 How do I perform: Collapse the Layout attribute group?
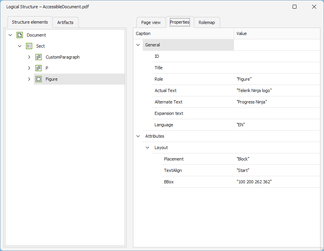[147, 148]
